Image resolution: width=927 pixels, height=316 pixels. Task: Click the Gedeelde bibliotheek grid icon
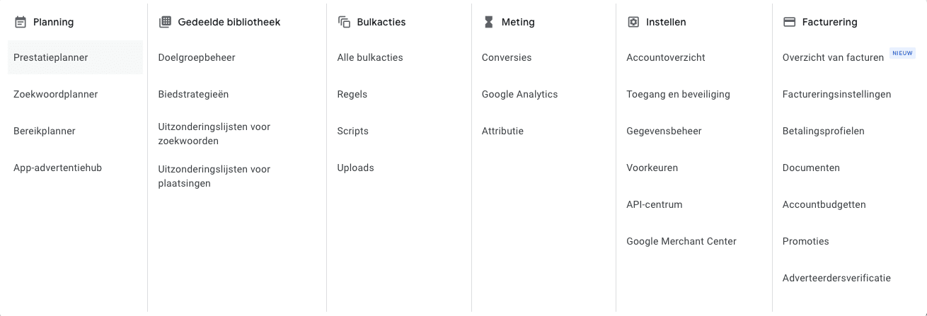pos(165,22)
